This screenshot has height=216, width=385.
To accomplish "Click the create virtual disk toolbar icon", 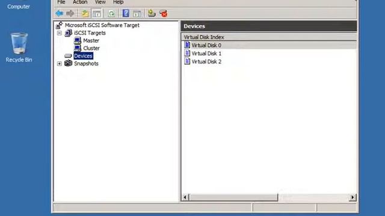I will point(152,13).
